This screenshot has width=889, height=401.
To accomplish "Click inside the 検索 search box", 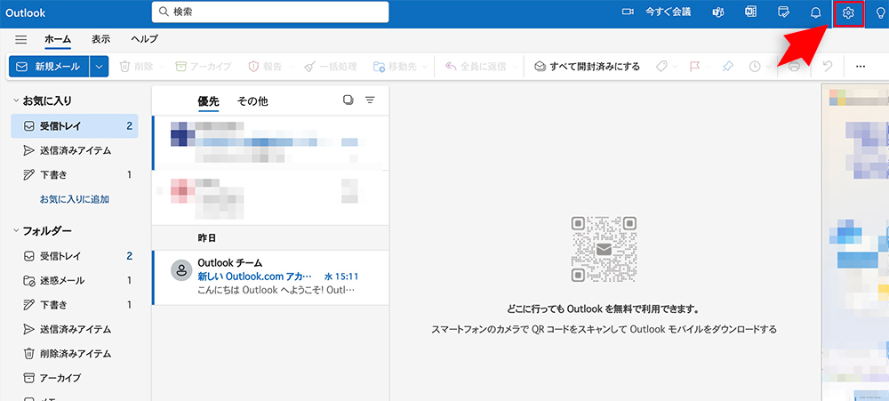I will [x=270, y=12].
